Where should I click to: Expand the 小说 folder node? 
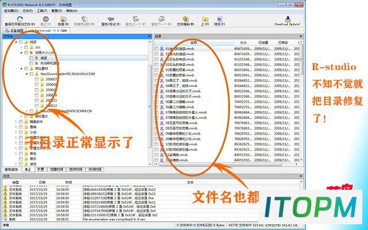click(16, 132)
